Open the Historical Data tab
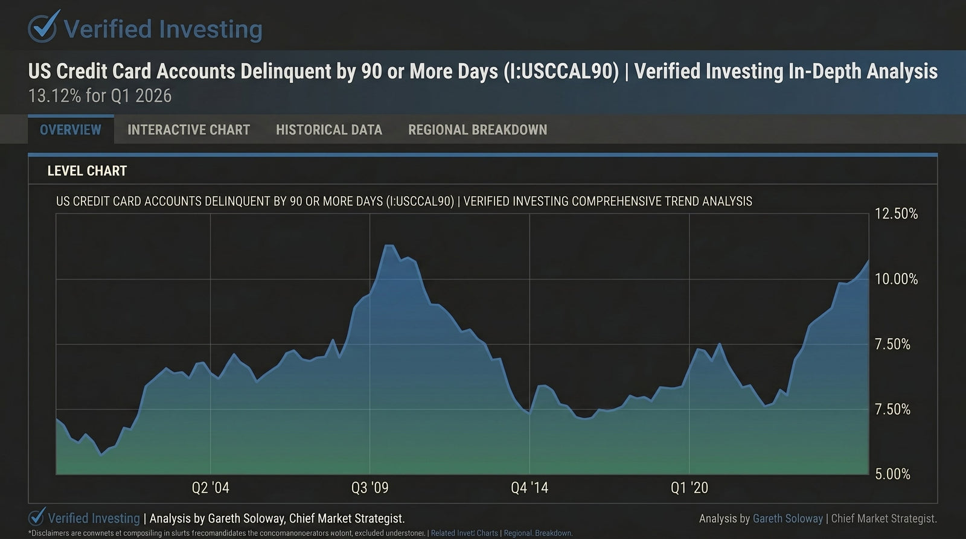966x539 pixels. (x=329, y=130)
